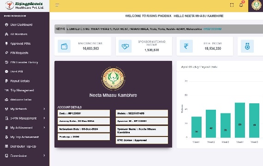
Task: Go to Approved PINs page
Action: point(20,44)
